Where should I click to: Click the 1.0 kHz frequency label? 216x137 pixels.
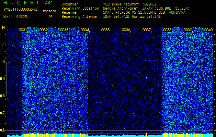tap(2, 62)
